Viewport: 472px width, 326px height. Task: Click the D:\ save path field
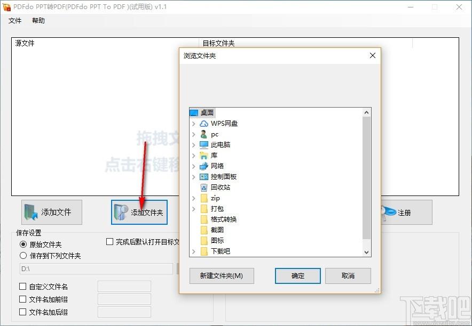96,268
